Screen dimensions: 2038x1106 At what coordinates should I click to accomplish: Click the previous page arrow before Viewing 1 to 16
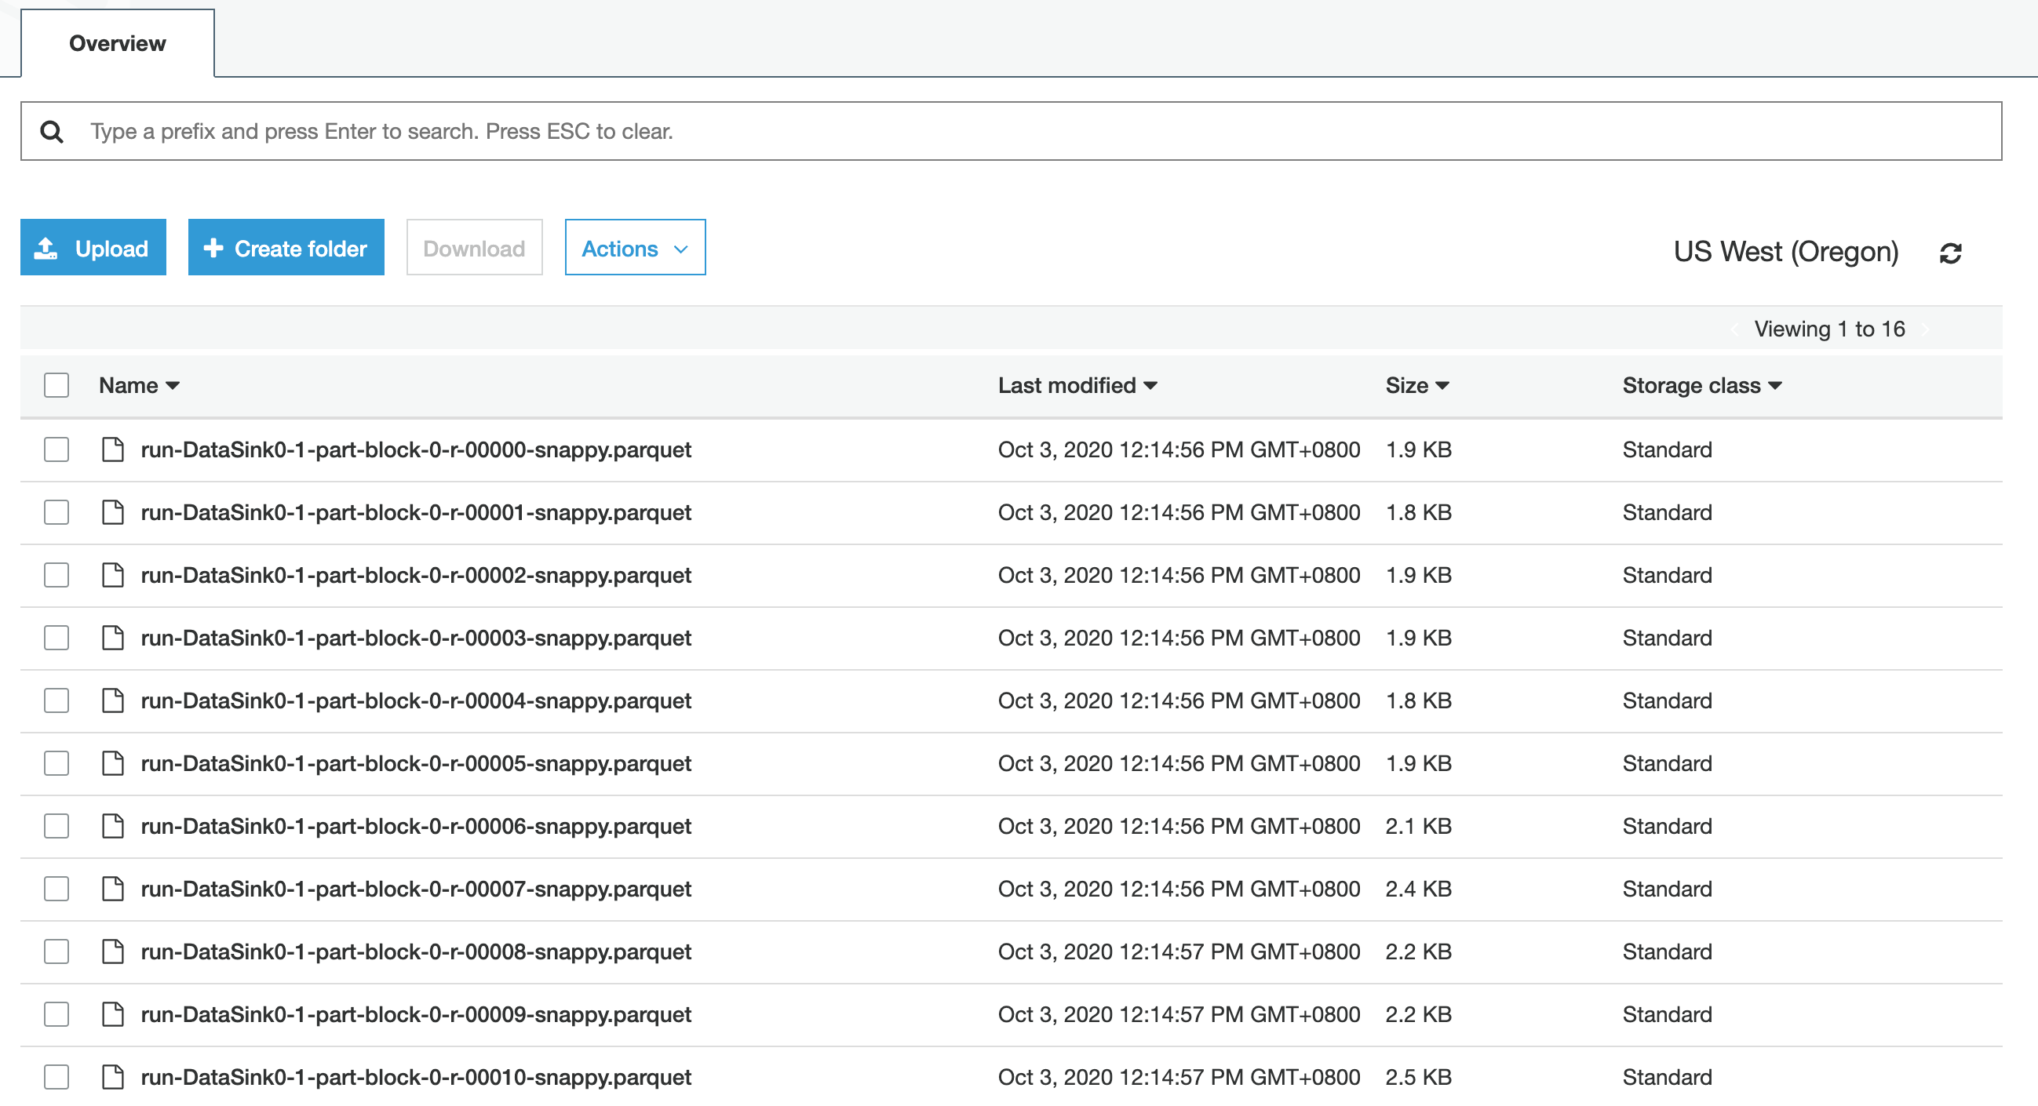coord(1735,329)
